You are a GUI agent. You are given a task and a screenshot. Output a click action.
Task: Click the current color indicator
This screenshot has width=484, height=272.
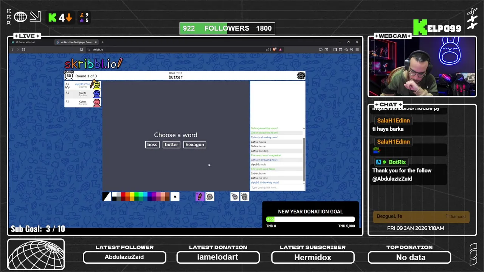pyautogui.click(x=107, y=196)
